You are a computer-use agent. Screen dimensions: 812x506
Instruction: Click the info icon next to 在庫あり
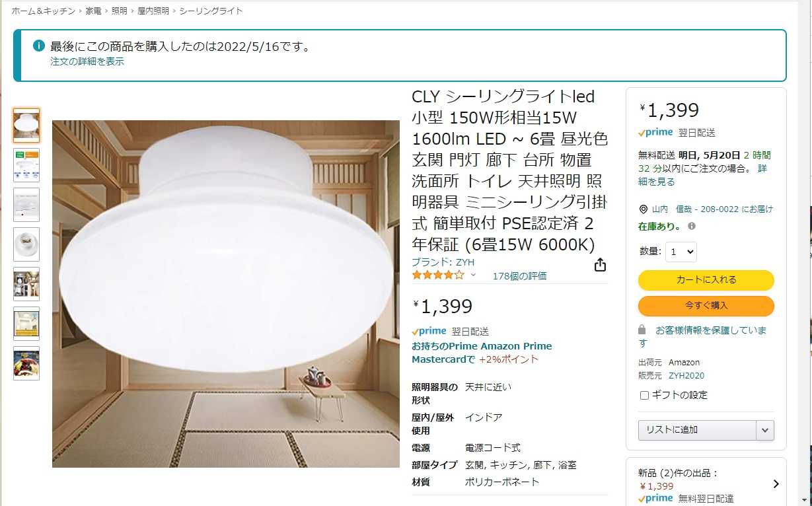[x=692, y=226]
